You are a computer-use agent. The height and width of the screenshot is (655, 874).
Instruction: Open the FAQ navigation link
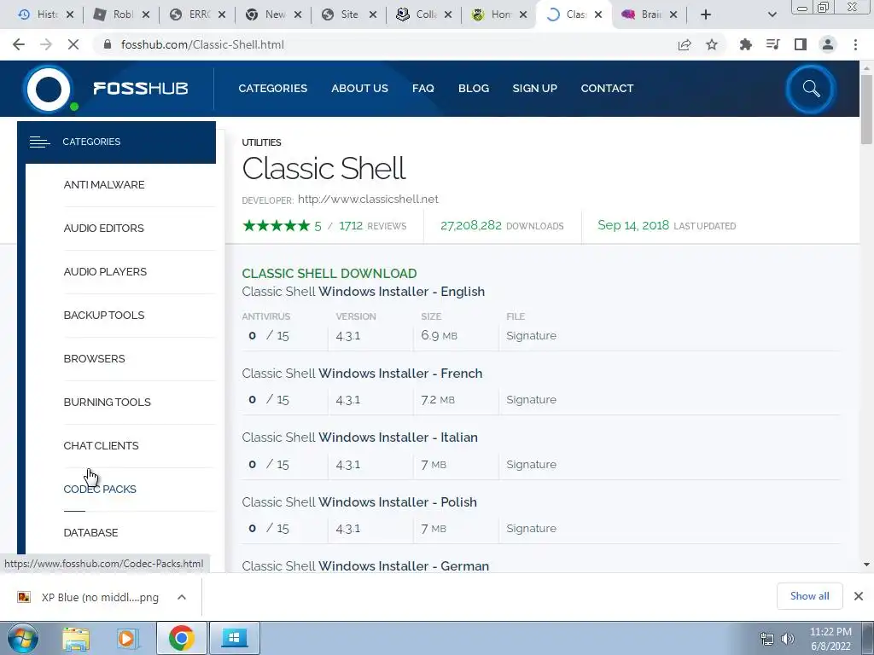tap(423, 89)
